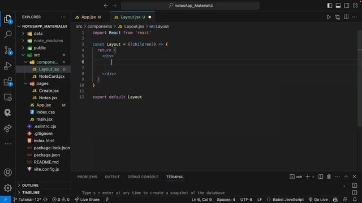The width and height of the screenshot is (362, 203).
Task: Change encoding via UTF-8
Action: click(x=246, y=200)
